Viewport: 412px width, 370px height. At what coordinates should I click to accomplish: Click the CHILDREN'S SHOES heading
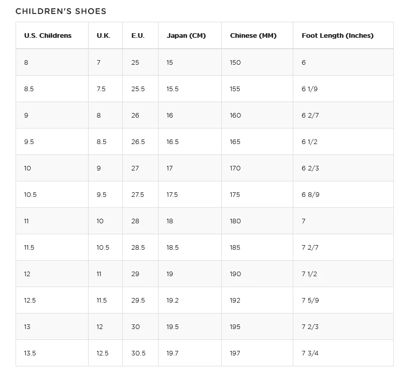(x=61, y=11)
